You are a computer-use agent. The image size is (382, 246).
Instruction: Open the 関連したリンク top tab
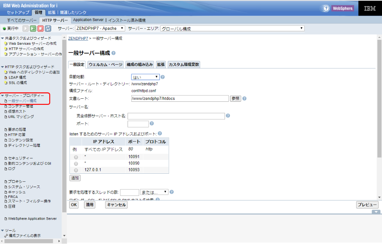pos(73,13)
